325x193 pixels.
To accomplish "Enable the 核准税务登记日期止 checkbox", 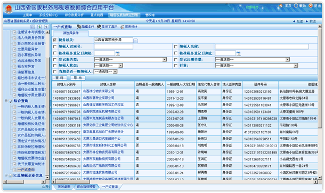I will [176, 53].
